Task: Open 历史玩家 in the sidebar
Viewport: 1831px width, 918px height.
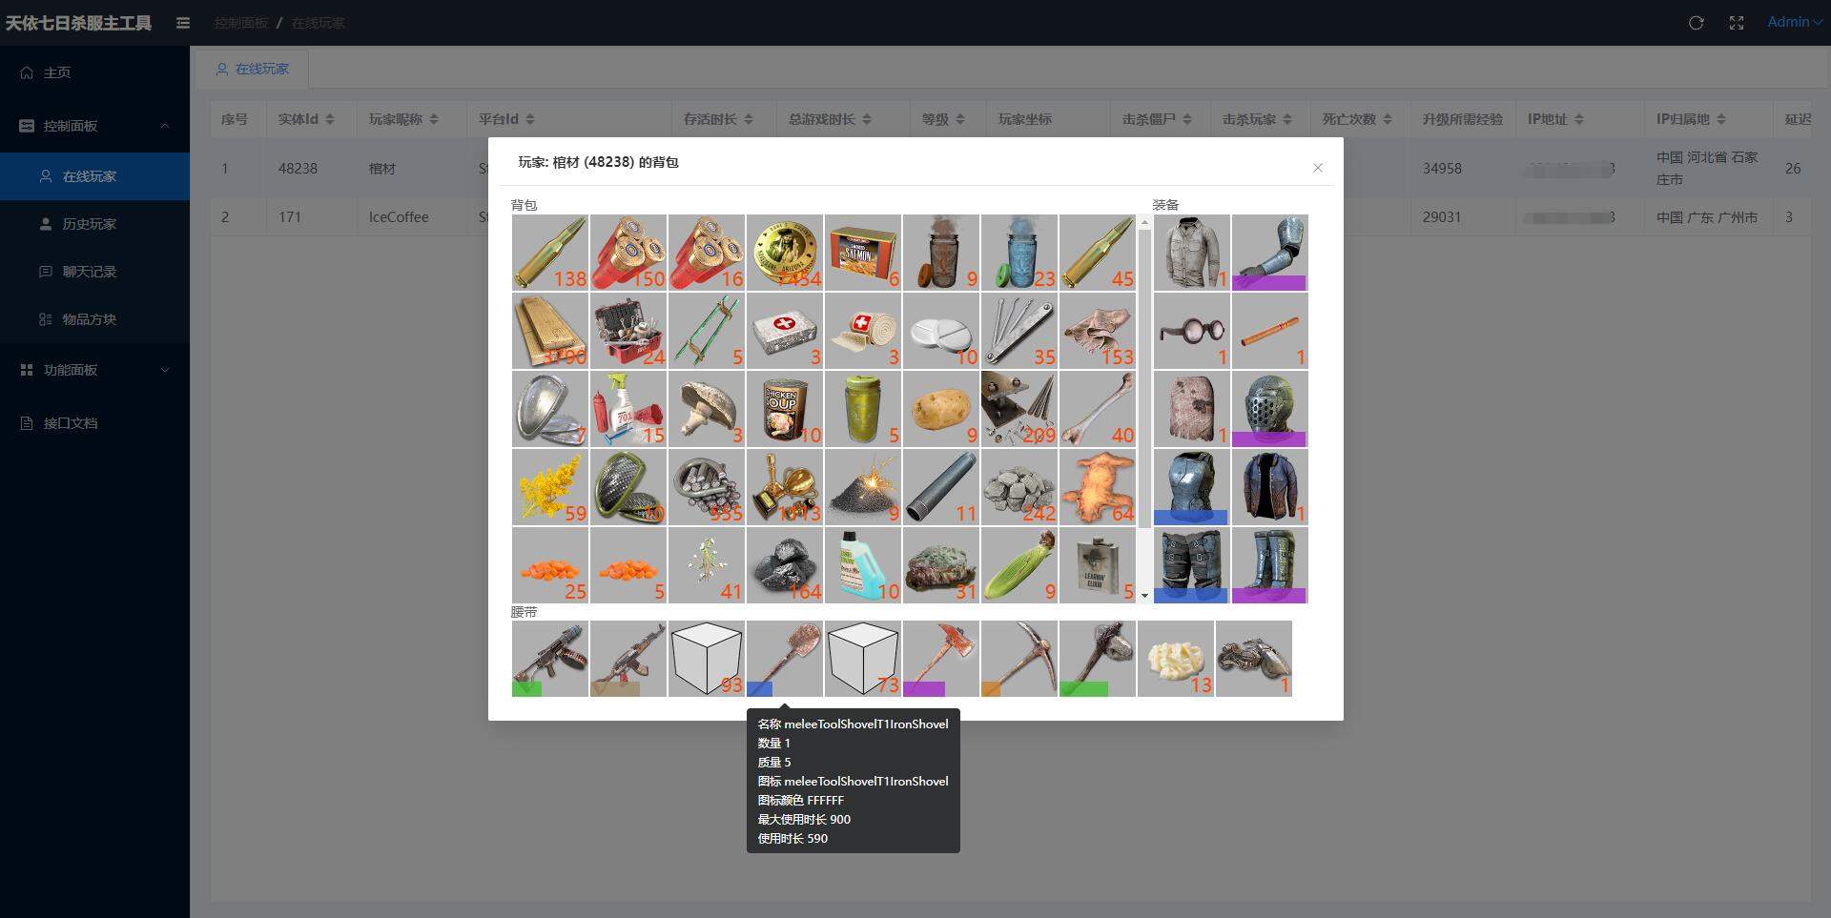Action: tap(94, 224)
